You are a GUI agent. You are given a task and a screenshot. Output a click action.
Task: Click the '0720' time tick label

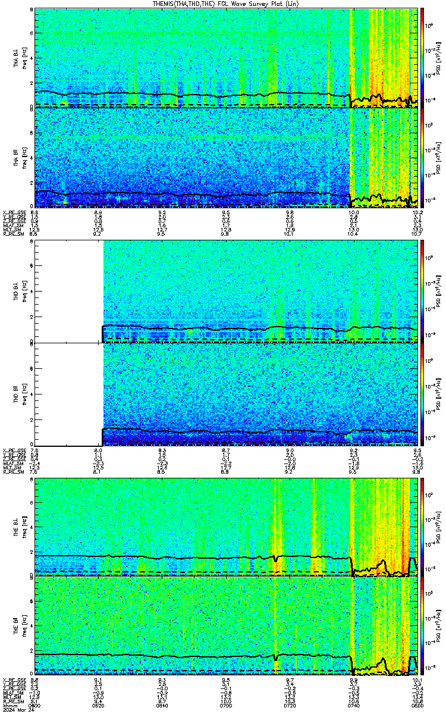(290, 706)
